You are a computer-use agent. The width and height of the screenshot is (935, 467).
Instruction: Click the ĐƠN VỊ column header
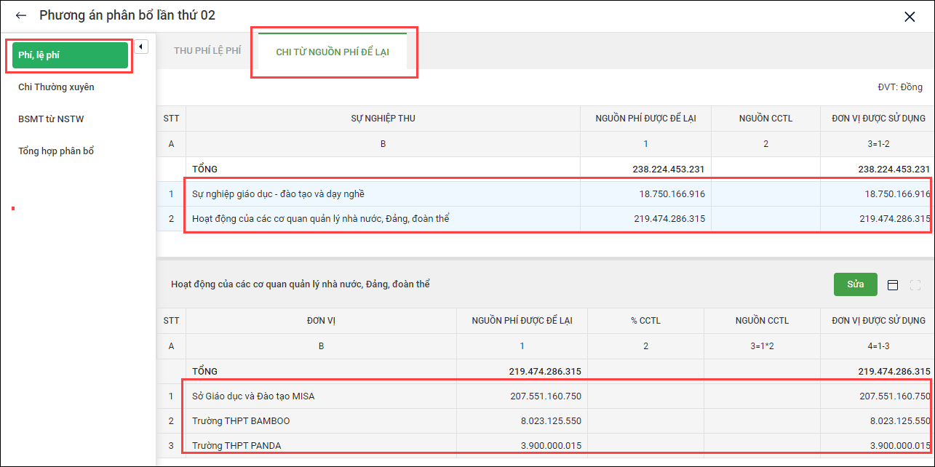click(321, 321)
